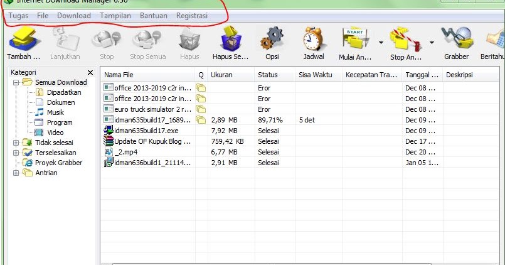Click the Hapus toolbar icon
The width and height of the screenshot is (505, 265).
point(189,40)
